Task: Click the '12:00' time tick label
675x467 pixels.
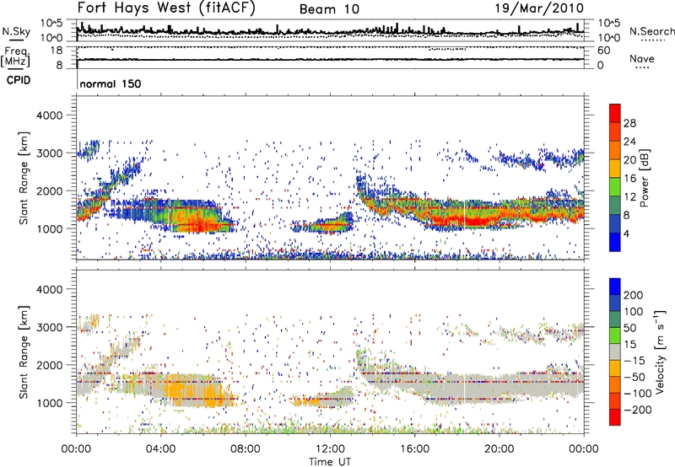Action: click(330, 449)
